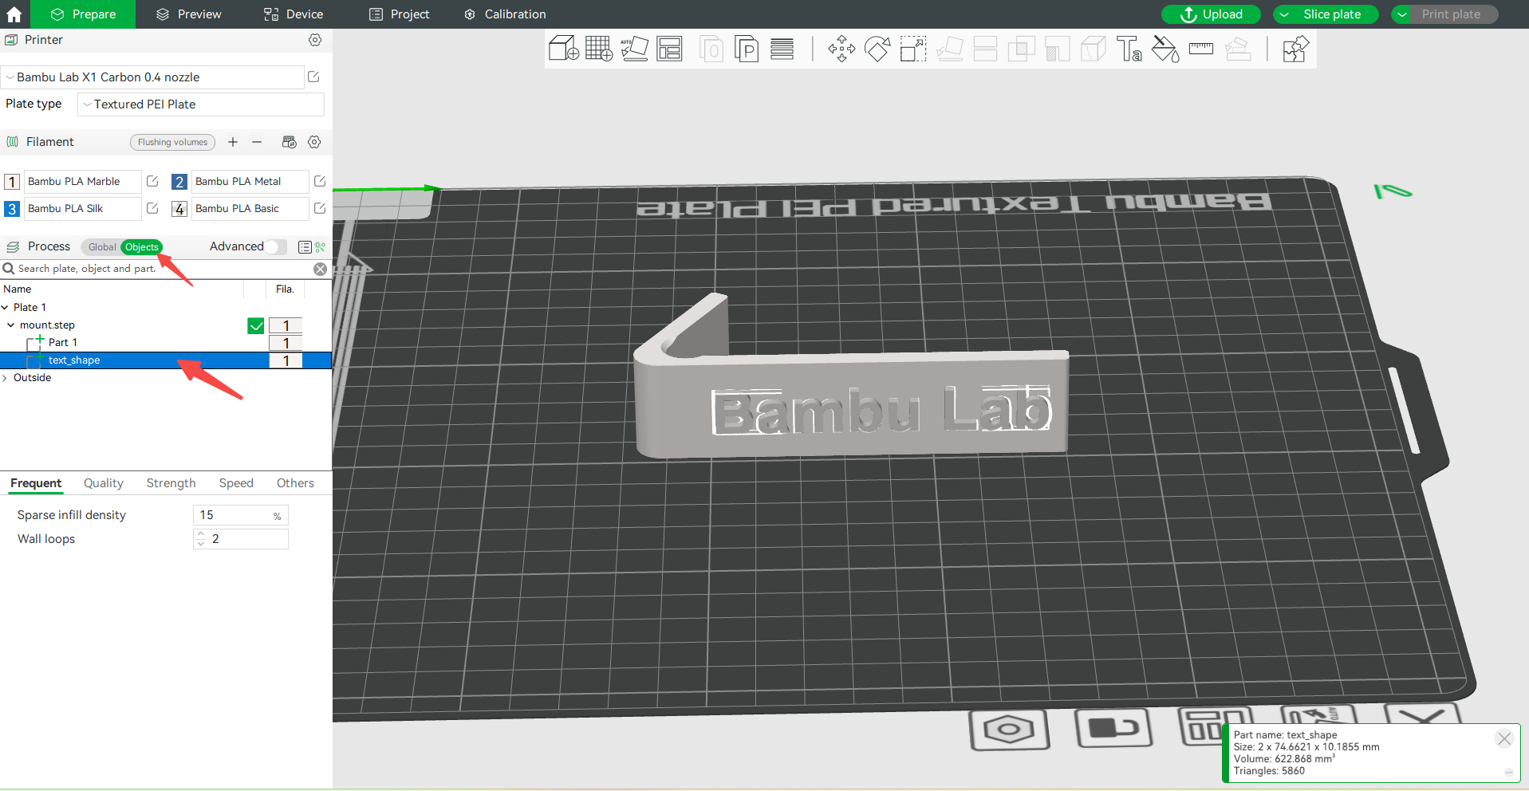Collapse the Plate 1 tree node
This screenshot has width=1529, height=791.
[5, 308]
